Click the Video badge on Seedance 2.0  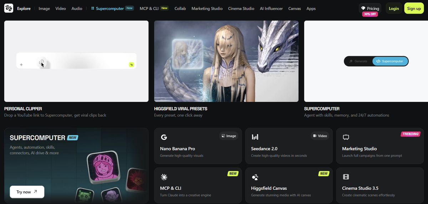tap(320, 136)
